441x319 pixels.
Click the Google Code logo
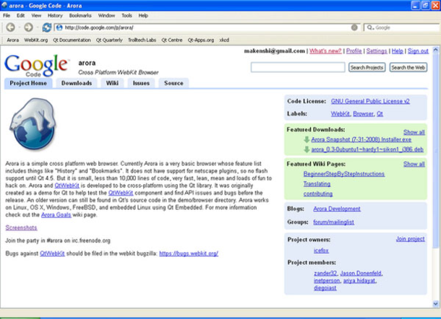pos(36,66)
